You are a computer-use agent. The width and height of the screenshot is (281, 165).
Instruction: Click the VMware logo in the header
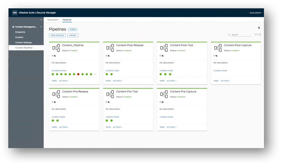pos(15,13)
